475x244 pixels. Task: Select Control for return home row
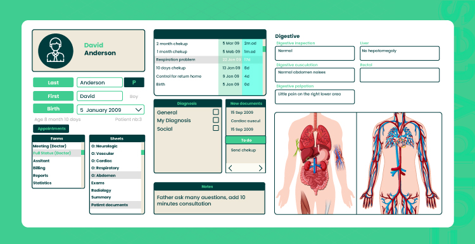(x=208, y=76)
